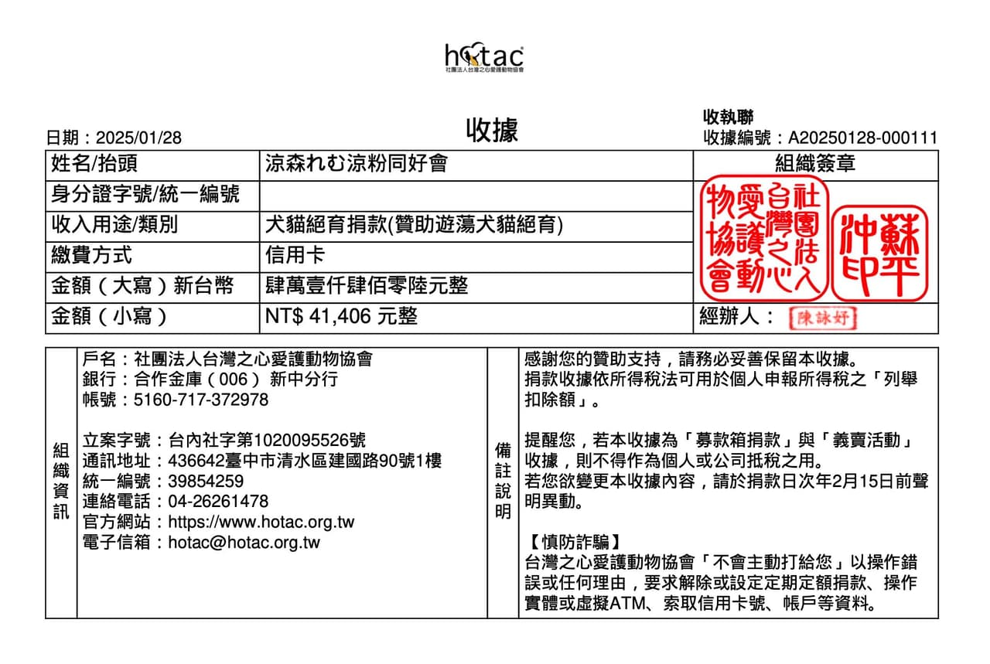Select the tax ID line 統一編號：39854259
The image size is (990, 664).
tap(162, 481)
